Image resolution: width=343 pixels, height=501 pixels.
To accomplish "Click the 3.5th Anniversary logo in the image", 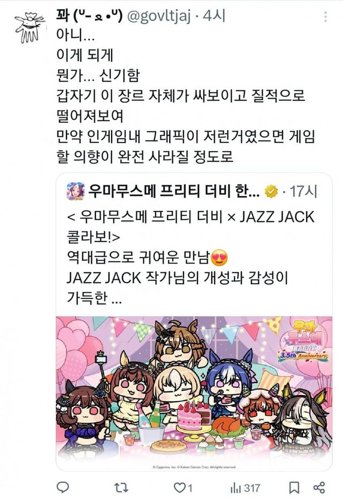I will (302, 342).
